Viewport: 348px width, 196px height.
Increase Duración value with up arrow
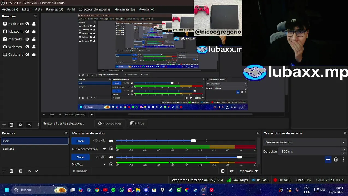point(344,149)
